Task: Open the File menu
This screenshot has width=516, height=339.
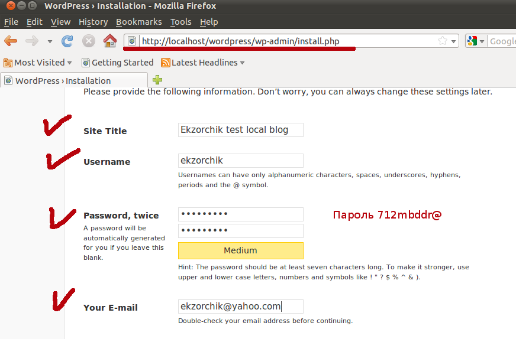Action: pyautogui.click(x=11, y=22)
